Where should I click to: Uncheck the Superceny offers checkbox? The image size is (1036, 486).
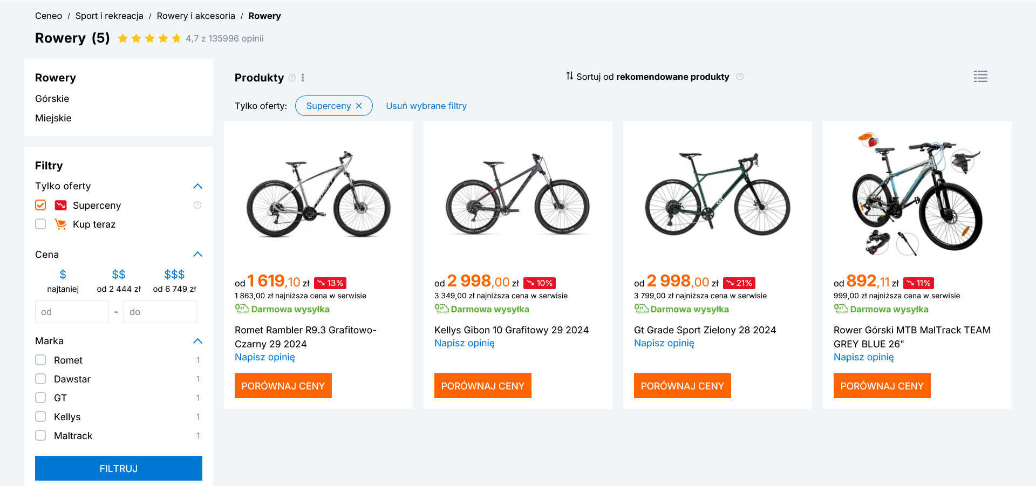click(x=40, y=205)
